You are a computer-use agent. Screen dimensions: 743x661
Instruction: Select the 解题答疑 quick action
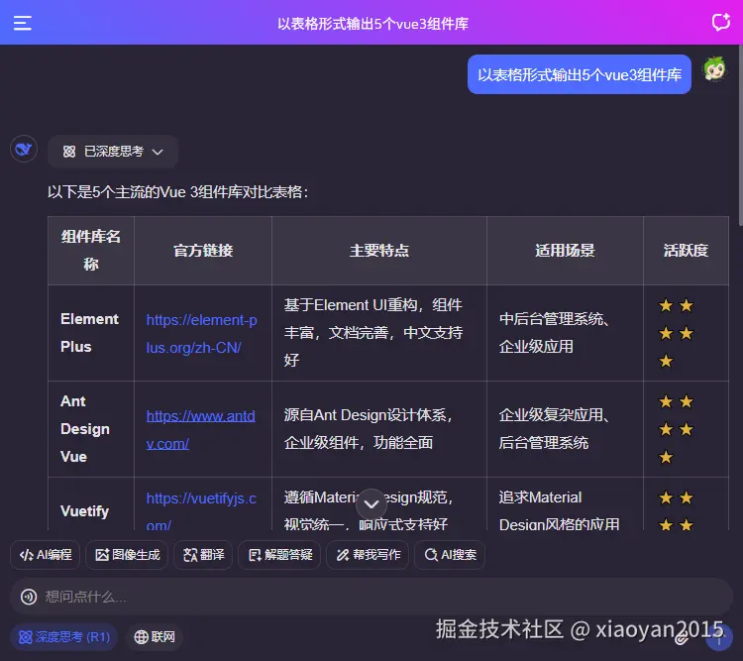click(x=279, y=555)
